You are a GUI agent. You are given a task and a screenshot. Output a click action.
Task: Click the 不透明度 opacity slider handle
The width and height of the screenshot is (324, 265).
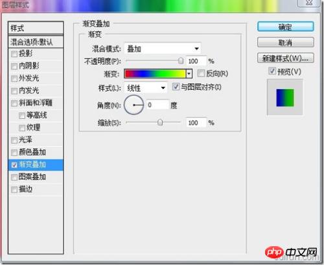tap(181, 61)
